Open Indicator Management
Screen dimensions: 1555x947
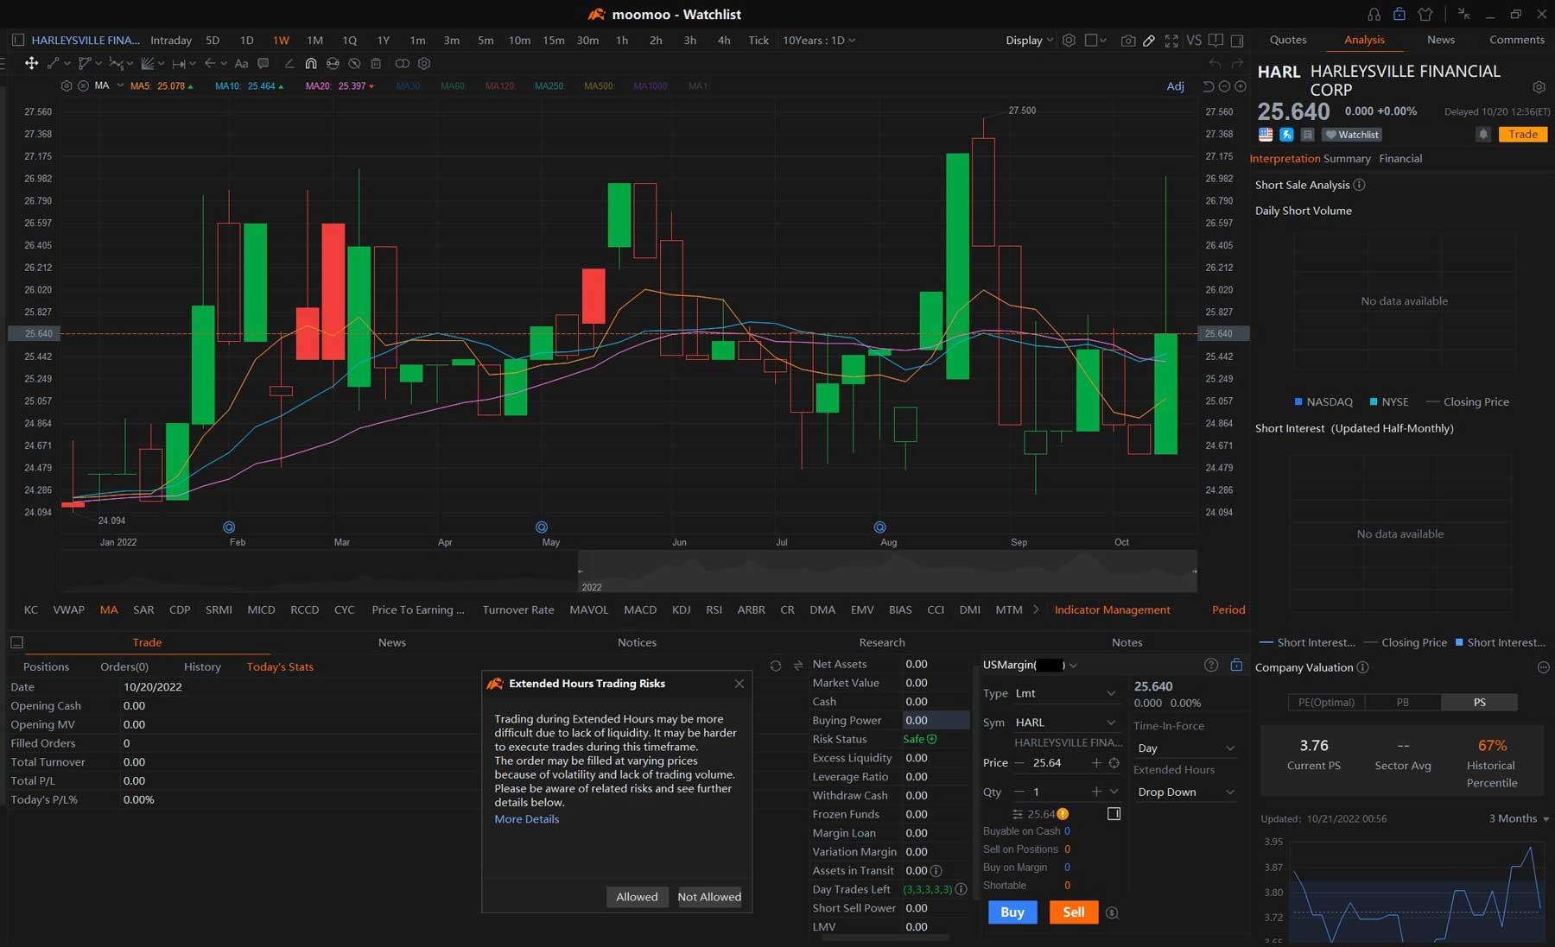tap(1112, 609)
